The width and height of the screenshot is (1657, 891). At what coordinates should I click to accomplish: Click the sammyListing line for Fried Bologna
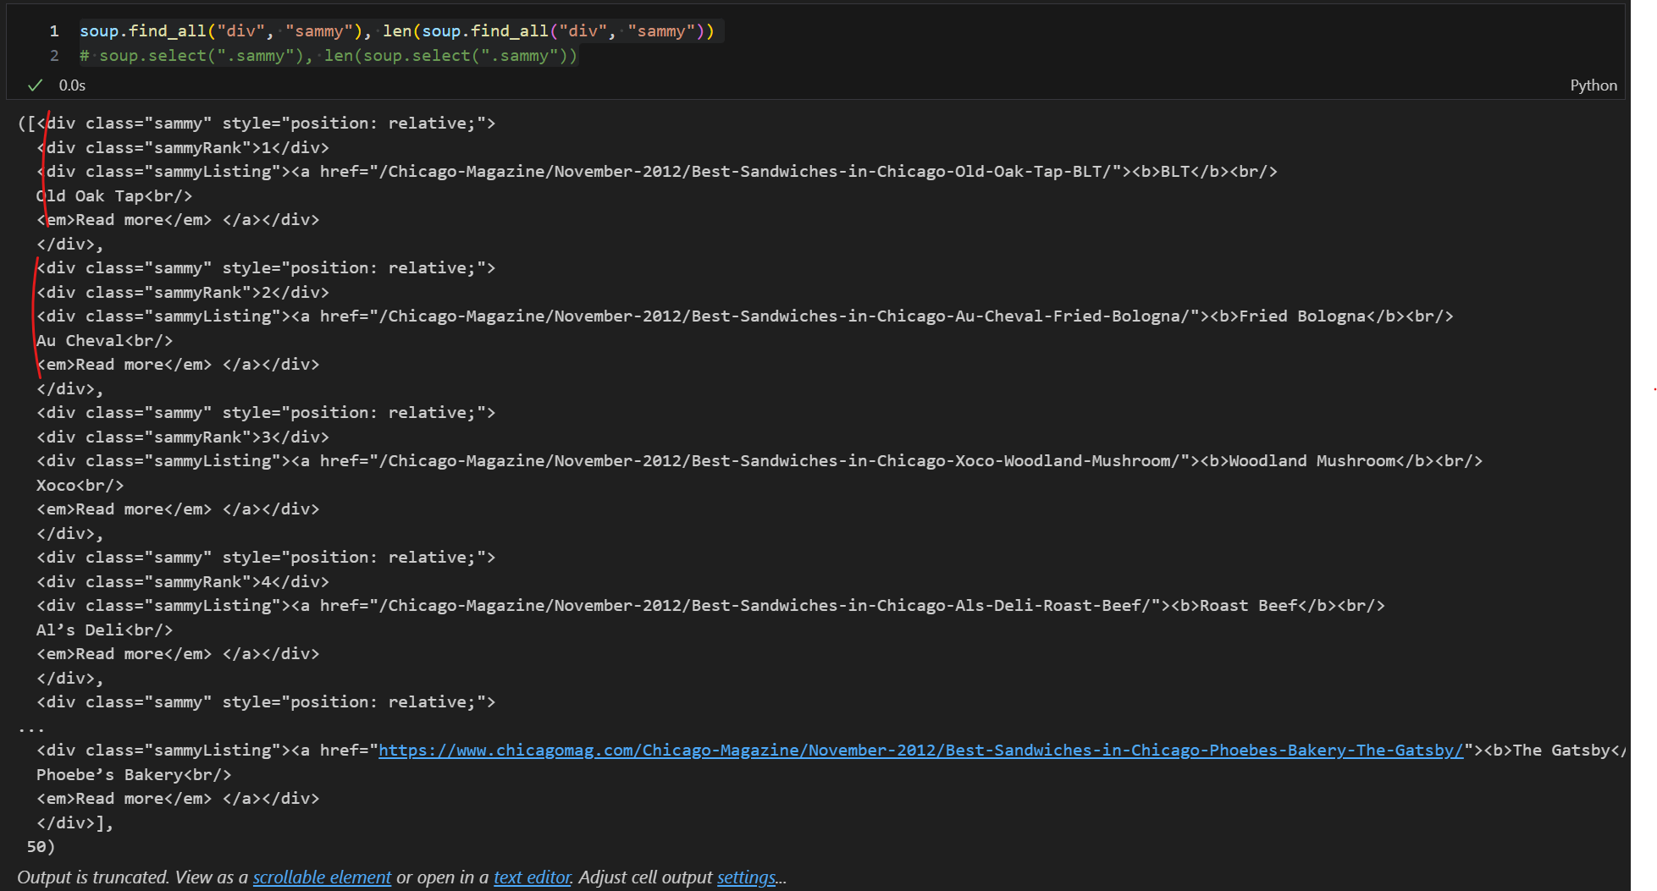tap(745, 316)
